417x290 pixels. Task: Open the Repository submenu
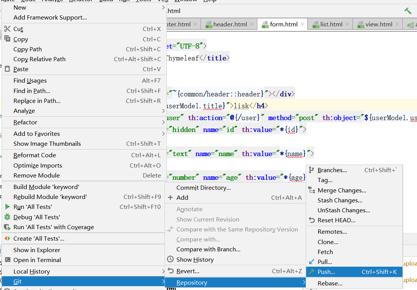pos(236,282)
